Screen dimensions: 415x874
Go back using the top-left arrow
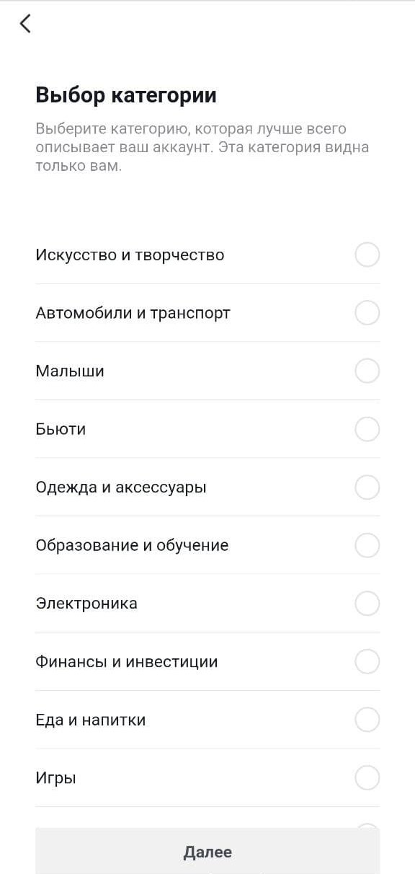(x=25, y=24)
